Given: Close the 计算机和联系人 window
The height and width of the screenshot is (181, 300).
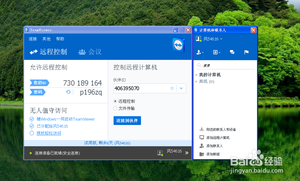Looking at the screenshot, I should point(253,30).
